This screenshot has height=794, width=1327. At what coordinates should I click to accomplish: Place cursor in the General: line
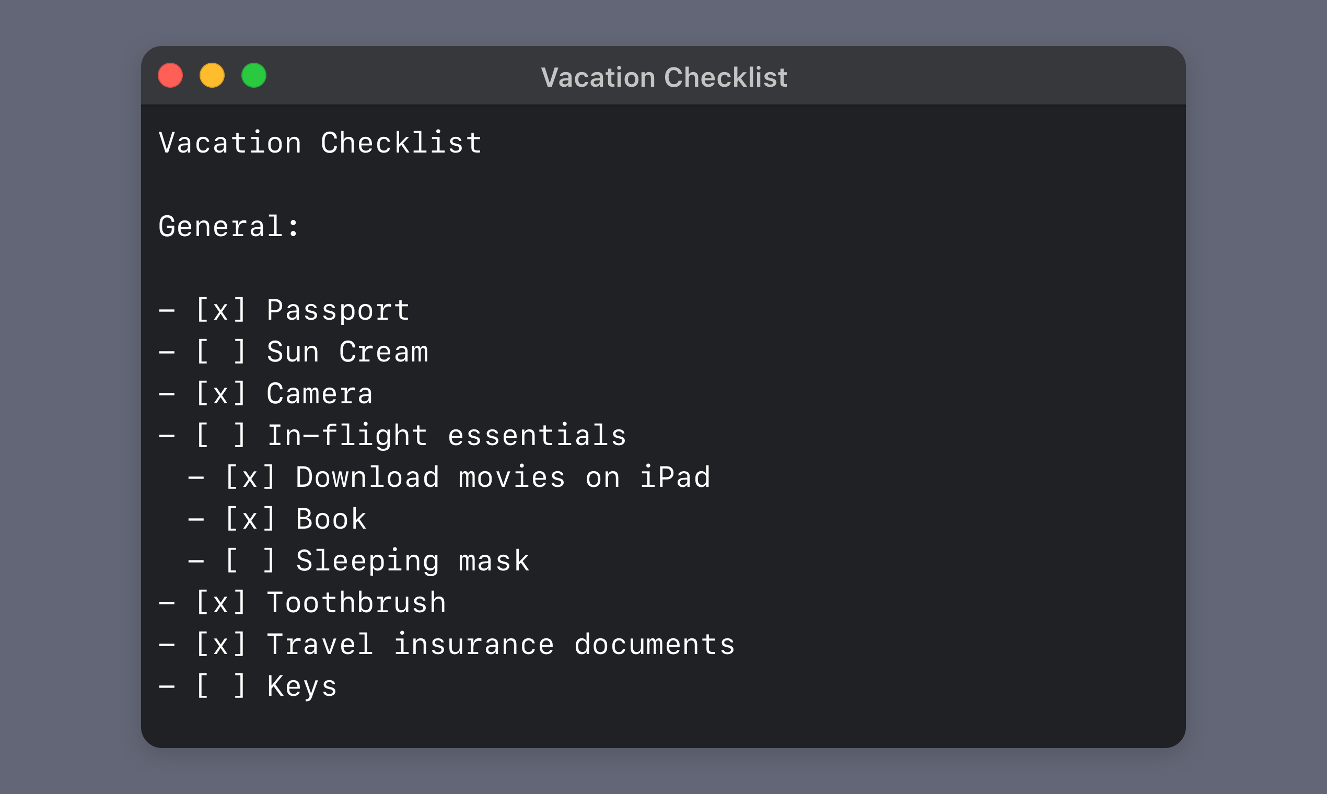pyautogui.click(x=229, y=226)
